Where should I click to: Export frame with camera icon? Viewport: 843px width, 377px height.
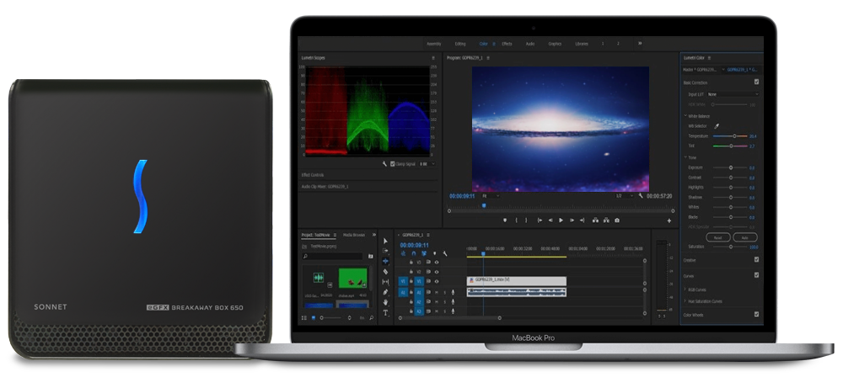[x=617, y=220]
